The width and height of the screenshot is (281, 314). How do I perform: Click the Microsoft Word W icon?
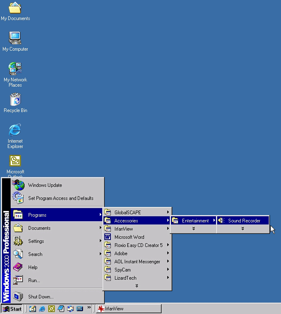click(x=108, y=237)
